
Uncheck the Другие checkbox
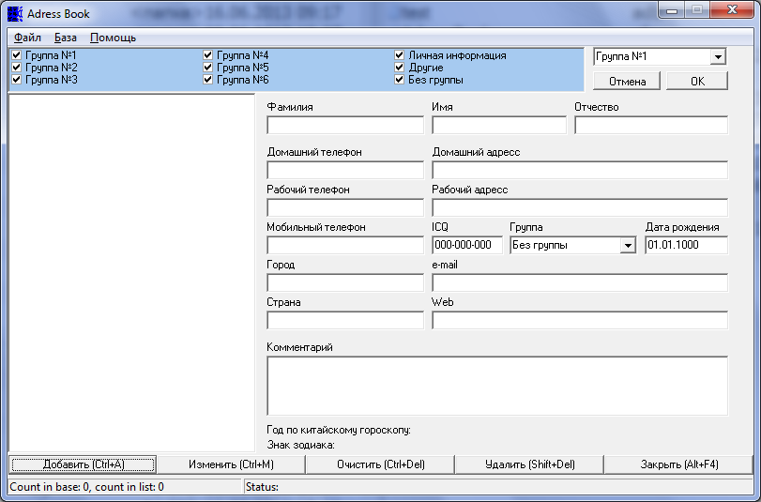tap(400, 68)
